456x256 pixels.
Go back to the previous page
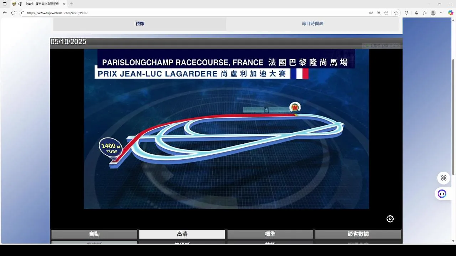pyautogui.click(x=5, y=13)
